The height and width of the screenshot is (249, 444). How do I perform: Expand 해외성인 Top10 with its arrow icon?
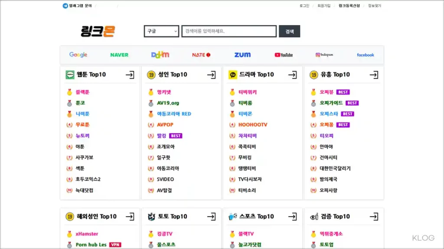130,217
